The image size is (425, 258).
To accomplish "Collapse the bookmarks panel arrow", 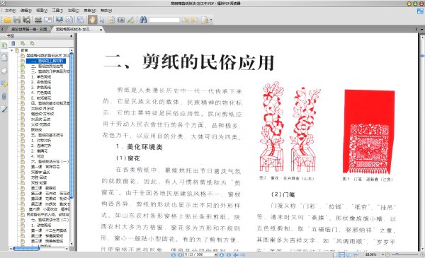I will click(72, 36).
